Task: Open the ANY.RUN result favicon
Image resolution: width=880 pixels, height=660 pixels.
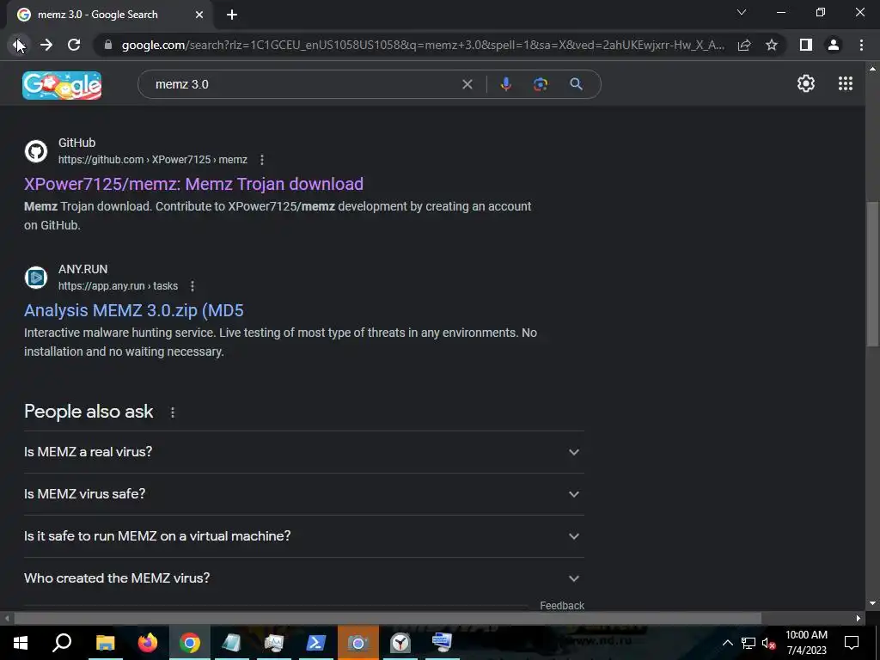Action: click(x=36, y=278)
